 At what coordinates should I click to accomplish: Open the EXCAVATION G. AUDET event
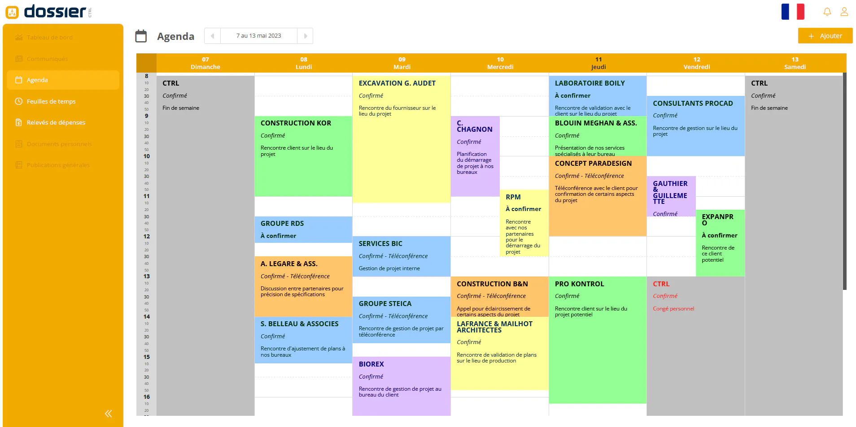point(402,139)
